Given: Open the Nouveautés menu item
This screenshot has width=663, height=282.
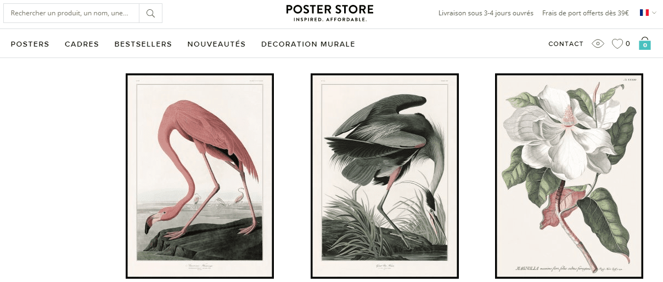Looking at the screenshot, I should [216, 44].
